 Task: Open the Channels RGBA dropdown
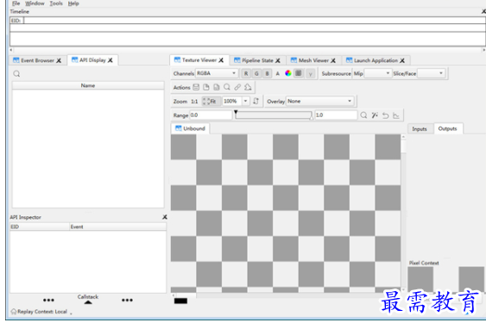pos(217,73)
